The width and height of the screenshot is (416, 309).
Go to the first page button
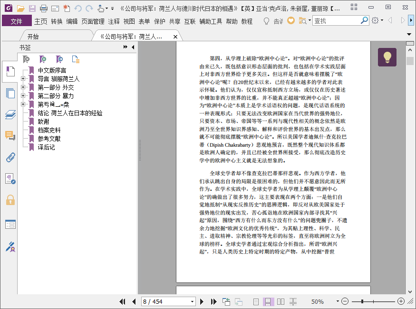[122, 301]
